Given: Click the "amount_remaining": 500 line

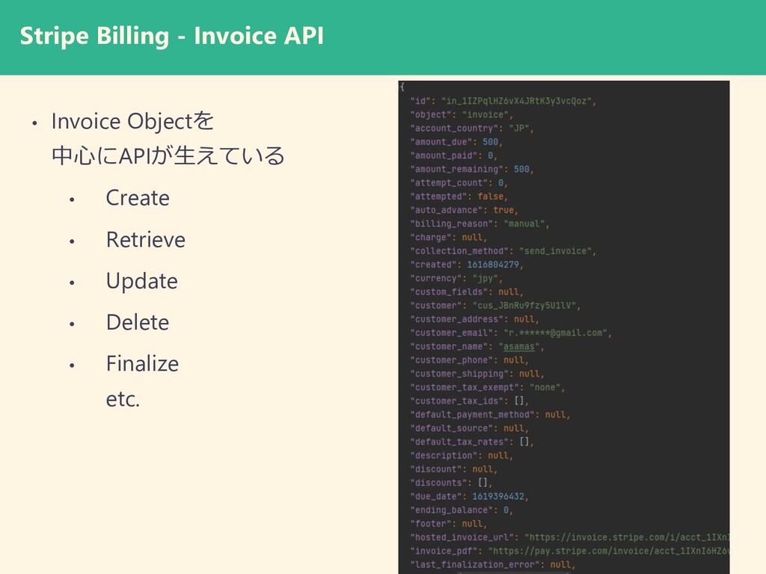Looking at the screenshot, I should (x=472, y=170).
